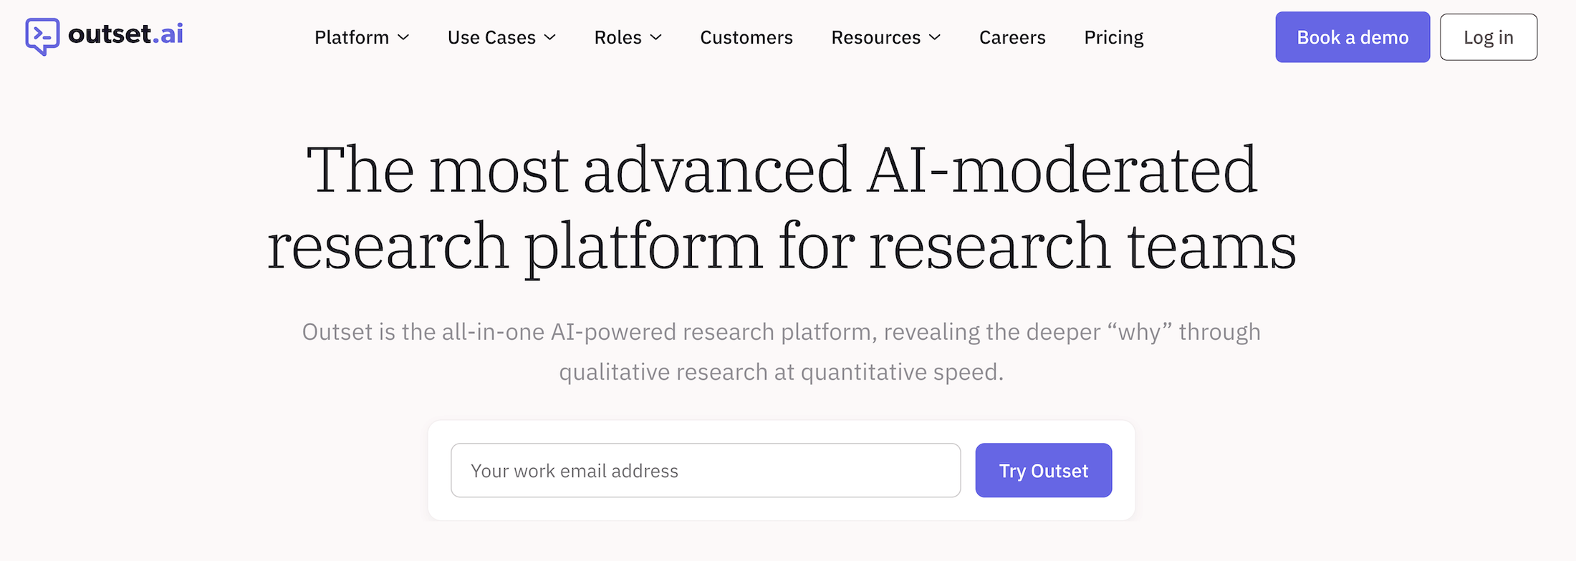Click the work email address input field

706,470
